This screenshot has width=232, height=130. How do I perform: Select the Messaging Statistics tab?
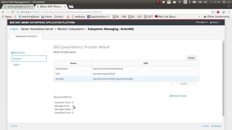26,36
